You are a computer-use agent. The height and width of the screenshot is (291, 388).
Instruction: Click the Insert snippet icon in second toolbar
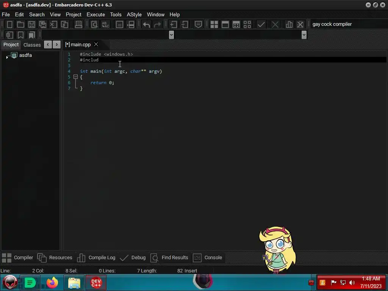point(9,35)
